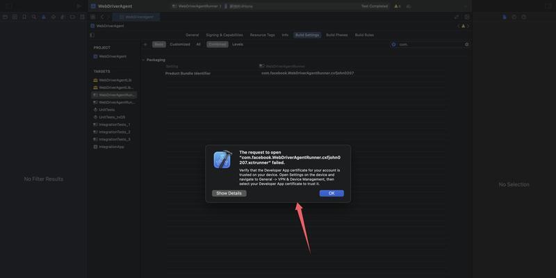
Task: Click the Run (play) button in the toolbar
Action: point(79,6)
